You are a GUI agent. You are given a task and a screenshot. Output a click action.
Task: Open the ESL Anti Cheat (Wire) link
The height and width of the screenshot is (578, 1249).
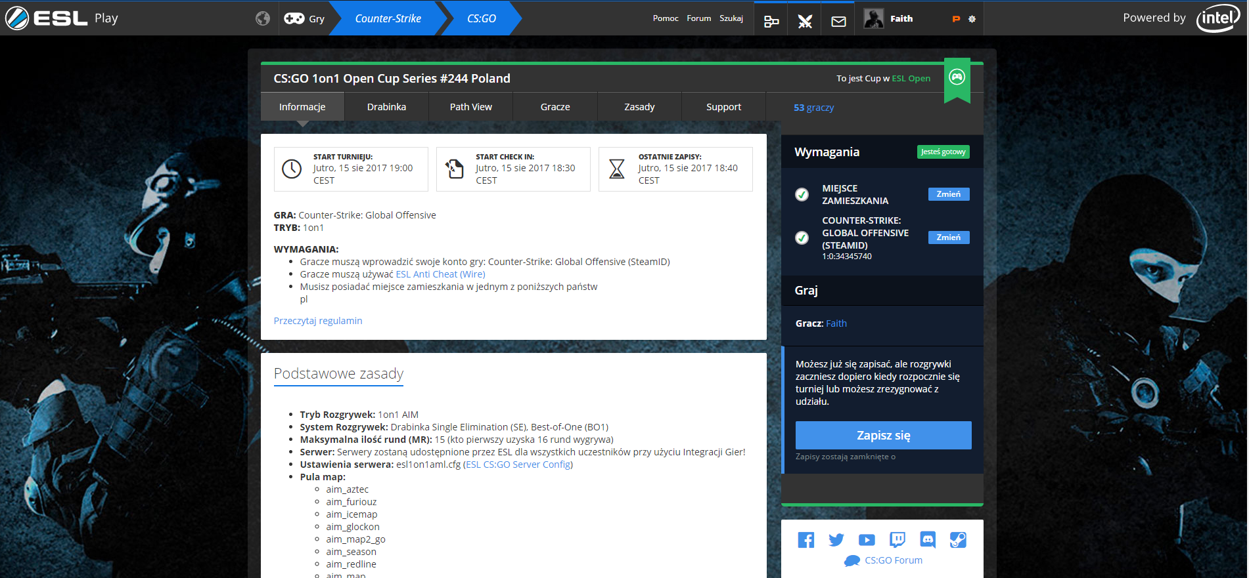[440, 274]
